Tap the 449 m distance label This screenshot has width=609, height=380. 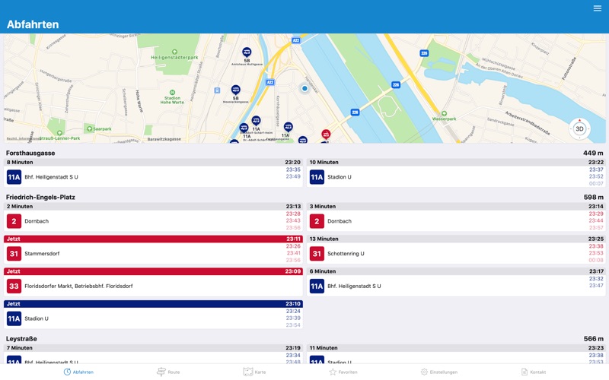click(593, 154)
